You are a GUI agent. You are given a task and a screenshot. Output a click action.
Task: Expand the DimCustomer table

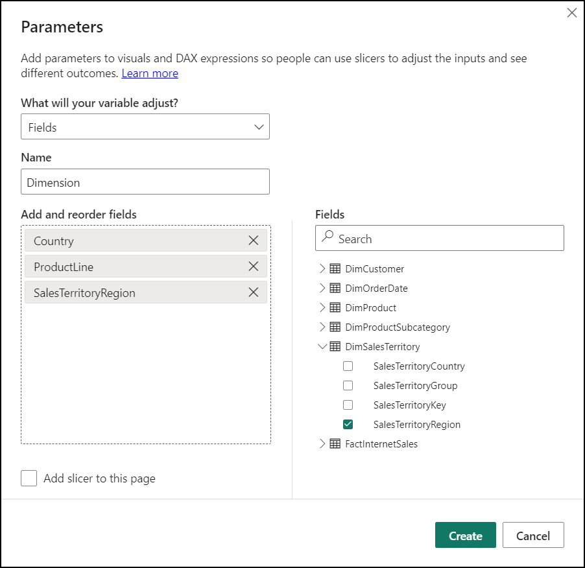click(322, 268)
